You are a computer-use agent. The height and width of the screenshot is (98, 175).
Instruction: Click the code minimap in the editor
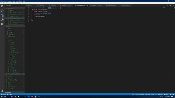pyautogui.click(x=164, y=8)
